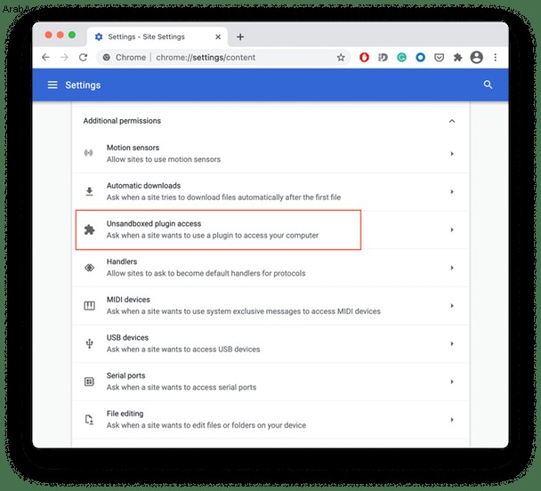
Task: Open the ID extension icon
Action: [383, 57]
